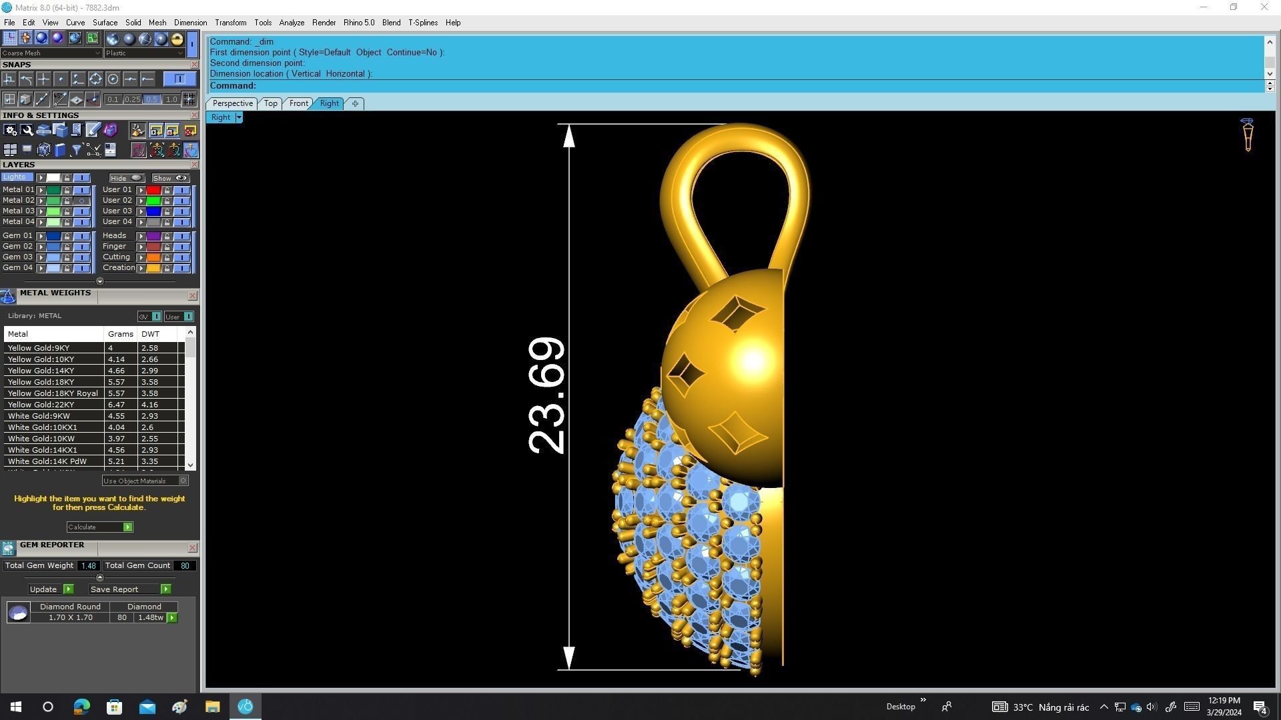Open the Mail app from the taskbar
Screen dimensions: 1281x720
147,707
